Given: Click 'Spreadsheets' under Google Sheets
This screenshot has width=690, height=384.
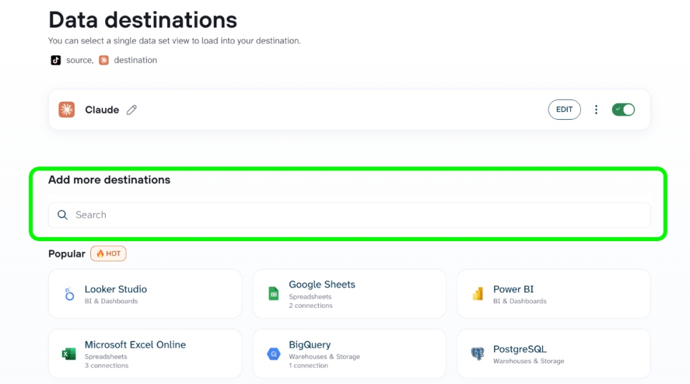Looking at the screenshot, I should (310, 297).
